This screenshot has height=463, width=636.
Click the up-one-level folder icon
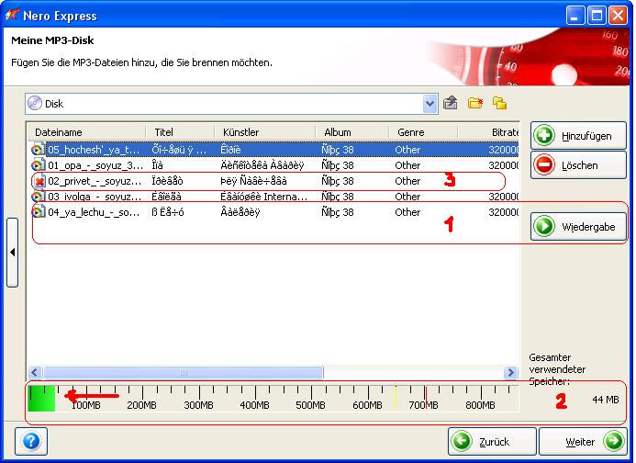451,103
